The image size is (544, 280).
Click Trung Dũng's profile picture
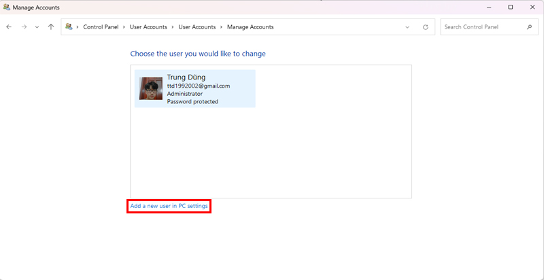(151, 88)
